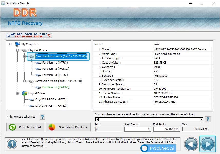Screen dimensions: 220x154
Task: Click the Serial Number value 185293802546
Action: click(x=163, y=93)
